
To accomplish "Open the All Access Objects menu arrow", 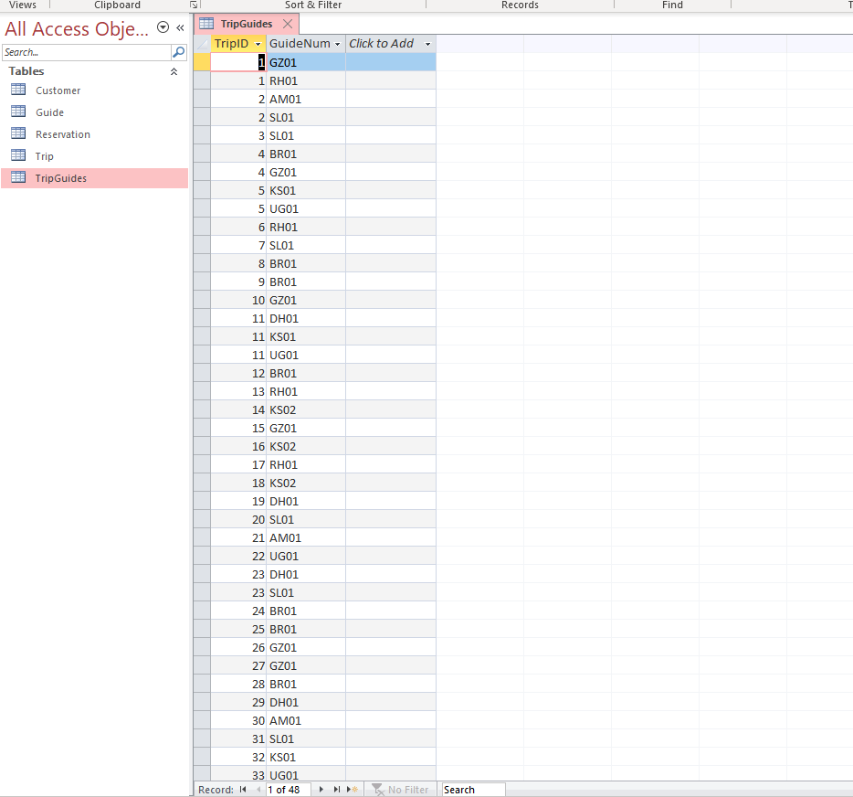I will [x=163, y=27].
